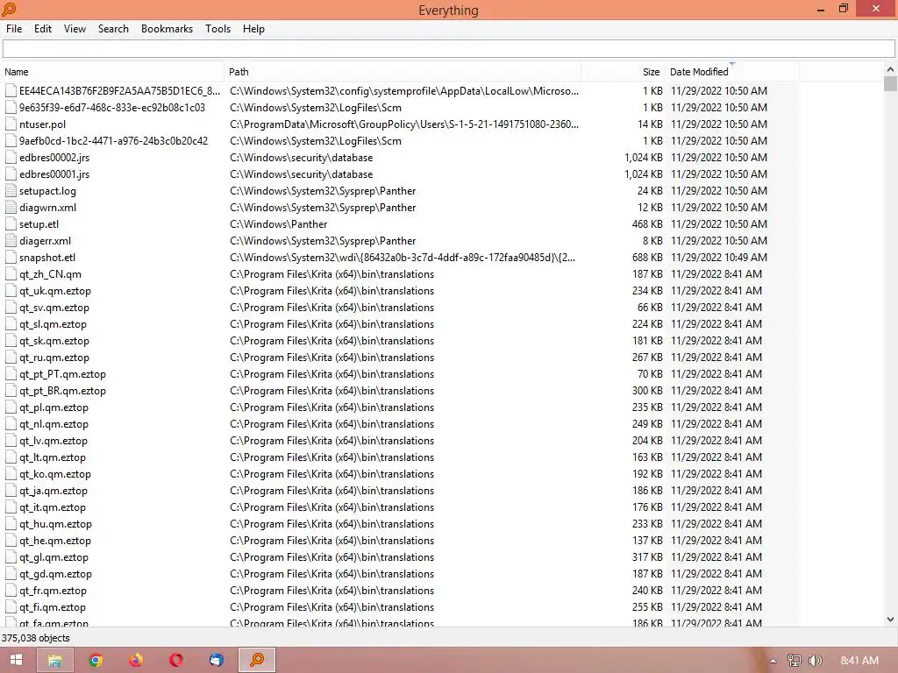Select the file name 9aefb0cd-1bc2-4471-a976-24b3c0b20c42
Viewport: 898px width, 673px height.
click(x=113, y=141)
